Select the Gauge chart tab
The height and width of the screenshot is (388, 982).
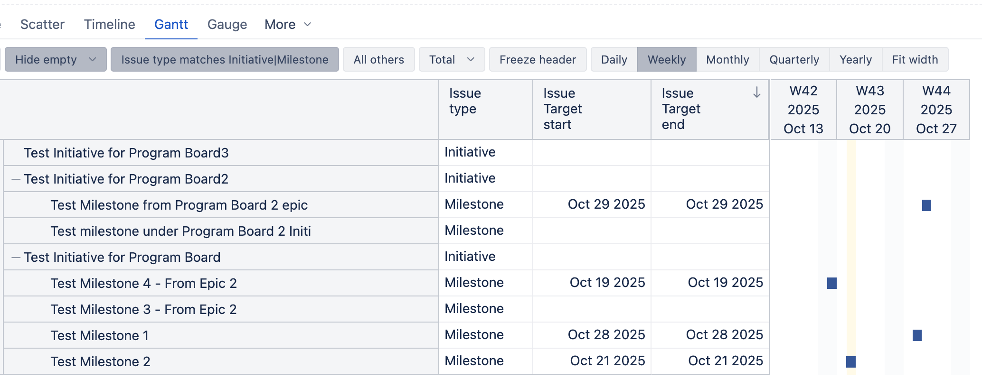point(227,25)
